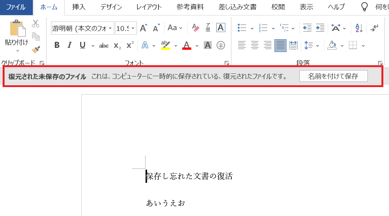Apply paragraph shading paint bucket
This screenshot has width=389, height=216.
click(x=332, y=45)
